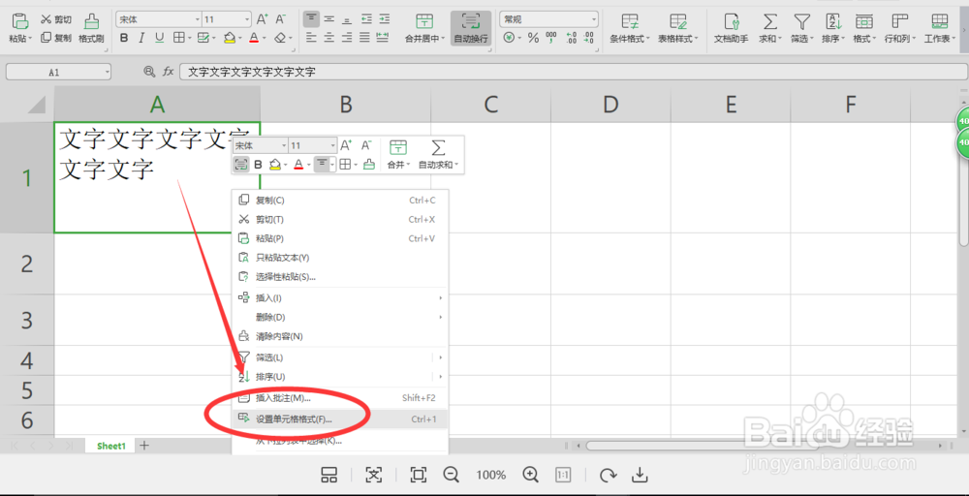Add new sheet with plus button
The image size is (969, 496).
point(144,445)
